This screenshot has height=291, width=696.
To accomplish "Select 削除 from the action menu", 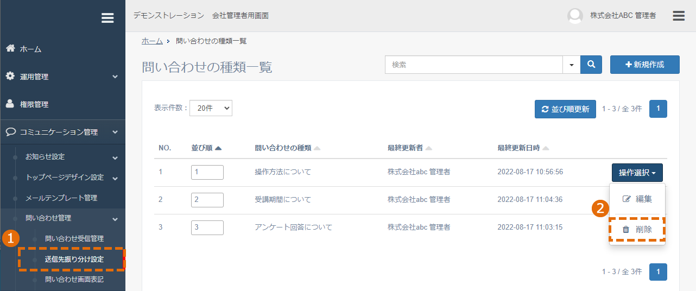I will [637, 230].
